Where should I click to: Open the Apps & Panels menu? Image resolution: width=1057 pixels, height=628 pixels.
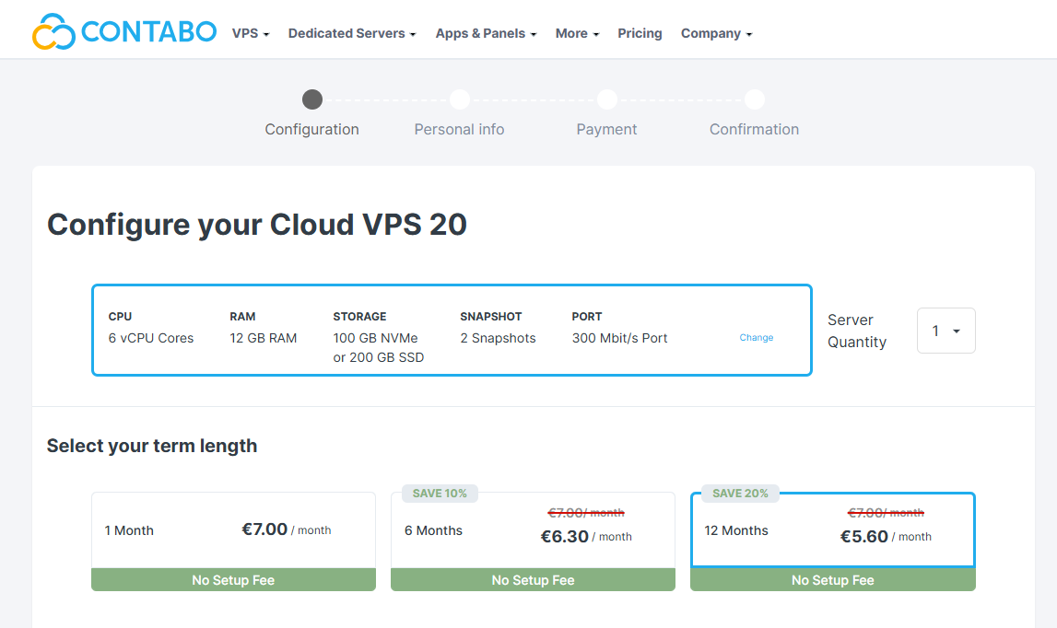[x=486, y=34]
